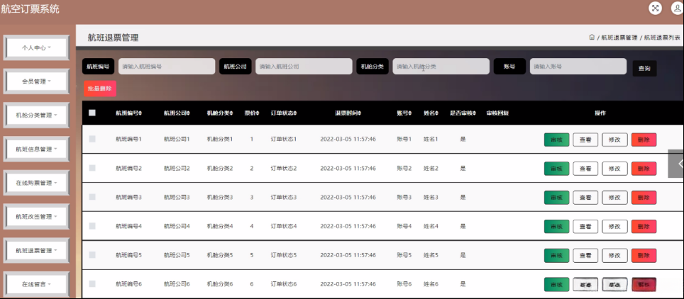Expand the 航班信息管理 sidebar menu

(x=37, y=149)
